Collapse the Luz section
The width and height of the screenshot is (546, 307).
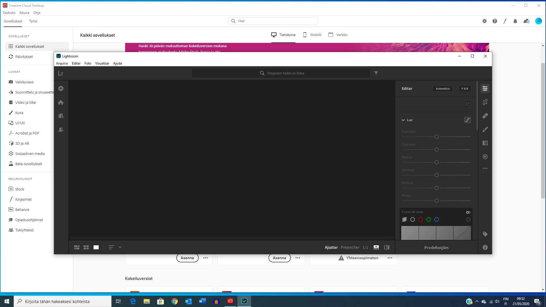click(x=403, y=120)
